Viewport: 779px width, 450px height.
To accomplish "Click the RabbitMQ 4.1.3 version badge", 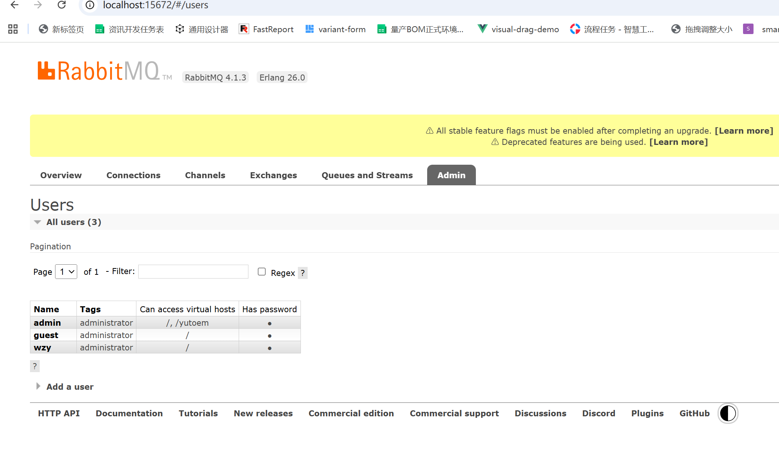I will point(215,77).
